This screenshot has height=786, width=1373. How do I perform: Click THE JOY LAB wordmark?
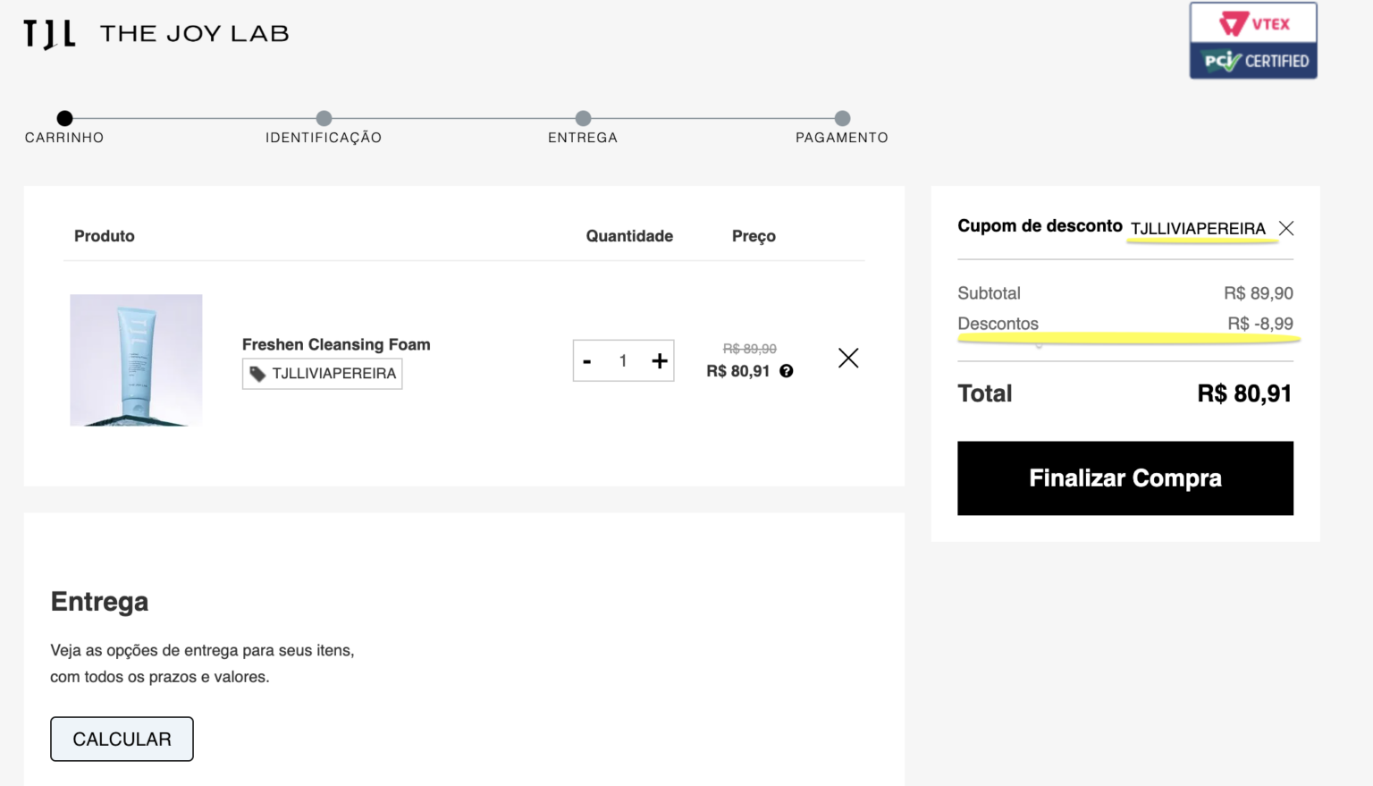tap(194, 33)
